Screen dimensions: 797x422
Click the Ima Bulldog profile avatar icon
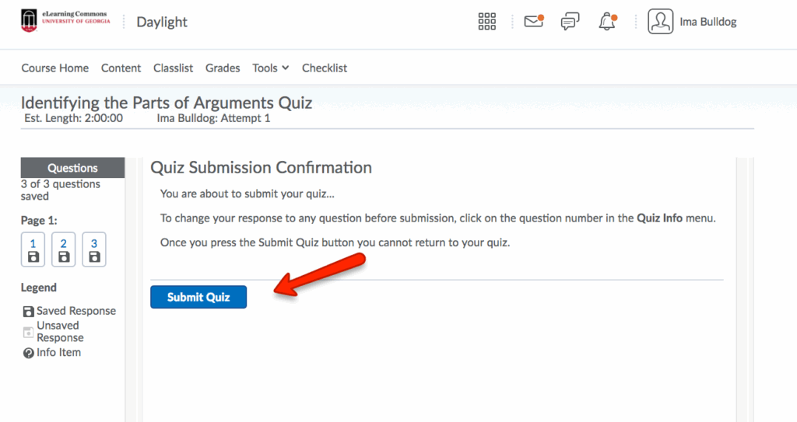[x=660, y=22]
